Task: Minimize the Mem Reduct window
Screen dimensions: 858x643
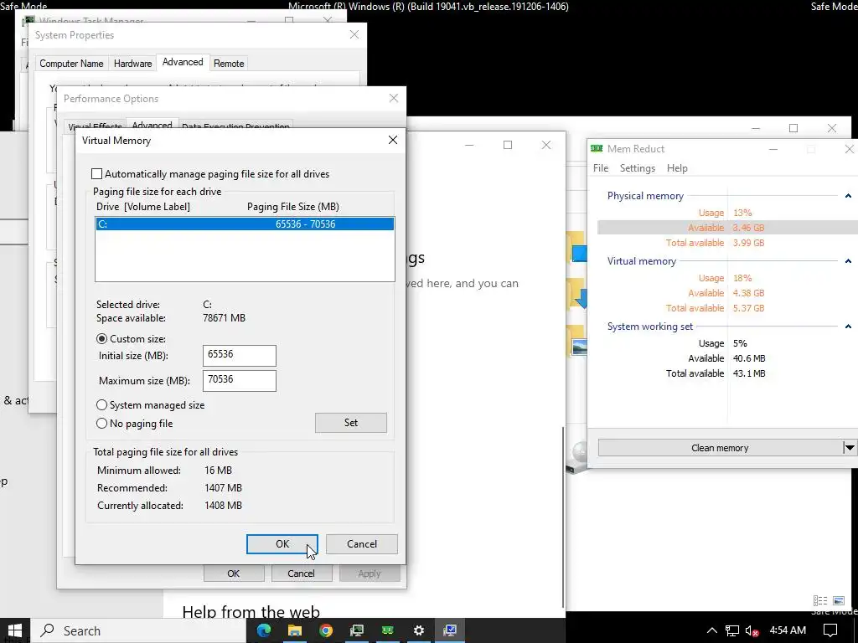Action: pyautogui.click(x=773, y=149)
